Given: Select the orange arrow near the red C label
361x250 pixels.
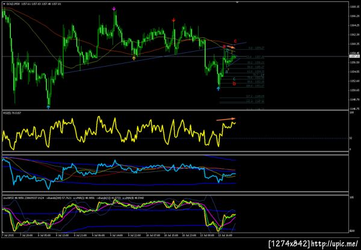Looking at the screenshot, I should (230, 47).
